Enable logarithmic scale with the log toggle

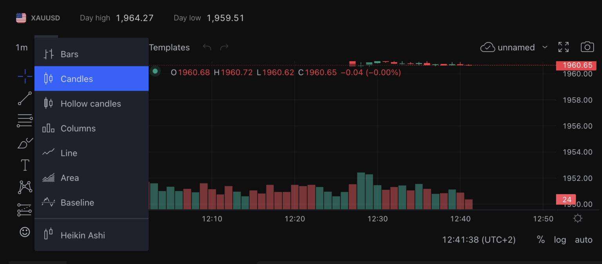click(560, 239)
